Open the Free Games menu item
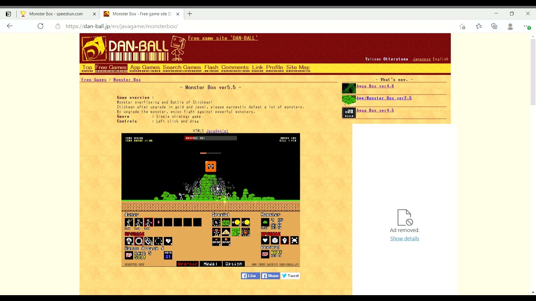 point(111,67)
